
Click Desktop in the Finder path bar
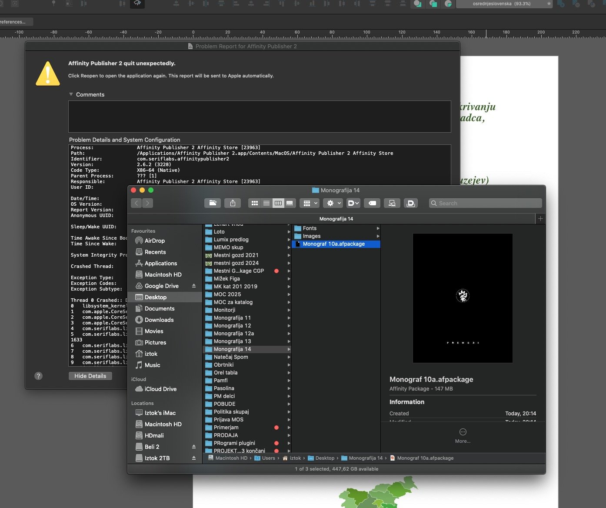(x=321, y=458)
